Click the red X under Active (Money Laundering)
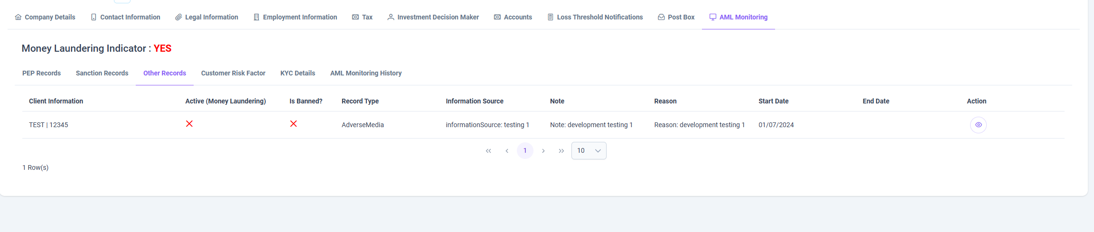Screen dimensions: 1094x232 coord(189,124)
